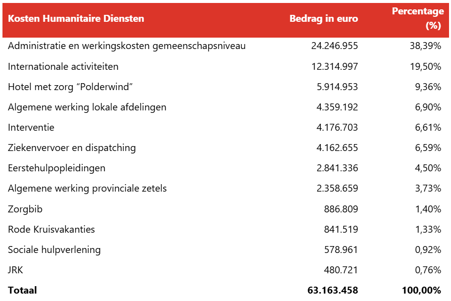Image resolution: width=451 pixels, height=301 pixels.
Task: Select the 'Interventie' row label
Action: pos(31,128)
